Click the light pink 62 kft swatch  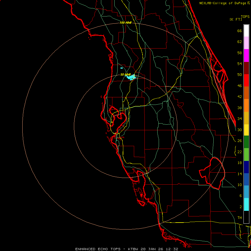coord(246,43)
